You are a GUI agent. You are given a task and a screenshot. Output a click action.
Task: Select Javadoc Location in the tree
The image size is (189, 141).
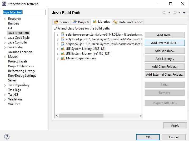tap(20, 52)
